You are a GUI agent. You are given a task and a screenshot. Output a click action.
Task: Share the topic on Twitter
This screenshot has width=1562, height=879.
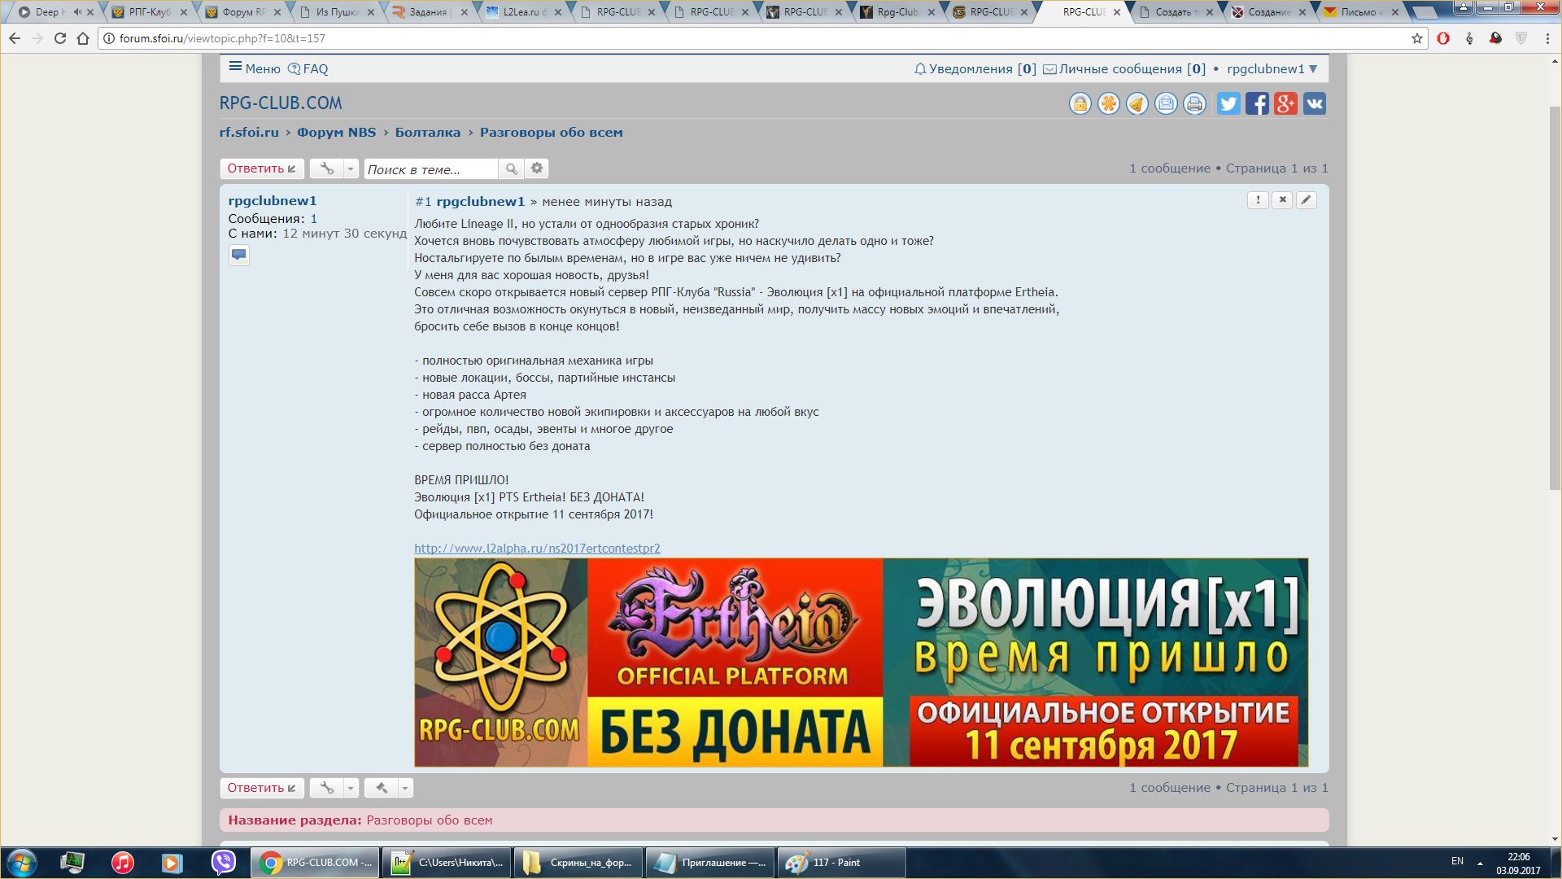pyautogui.click(x=1228, y=103)
